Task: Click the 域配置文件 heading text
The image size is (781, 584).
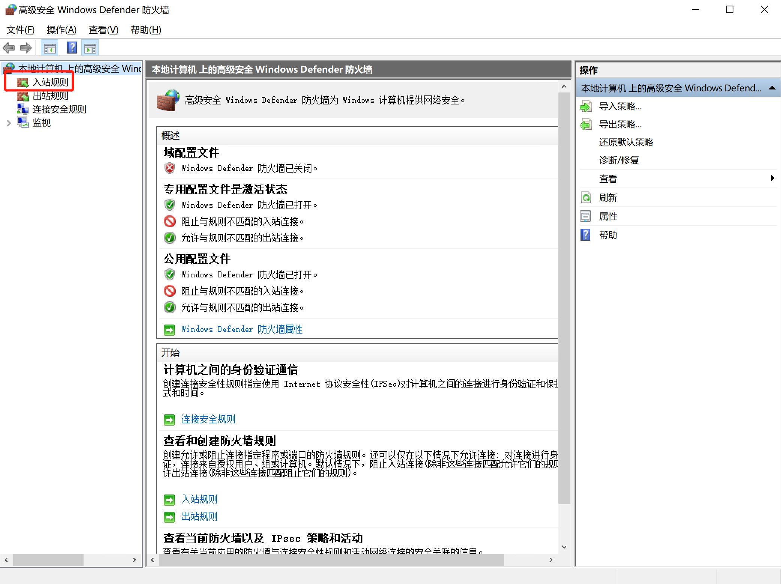Action: [x=192, y=153]
